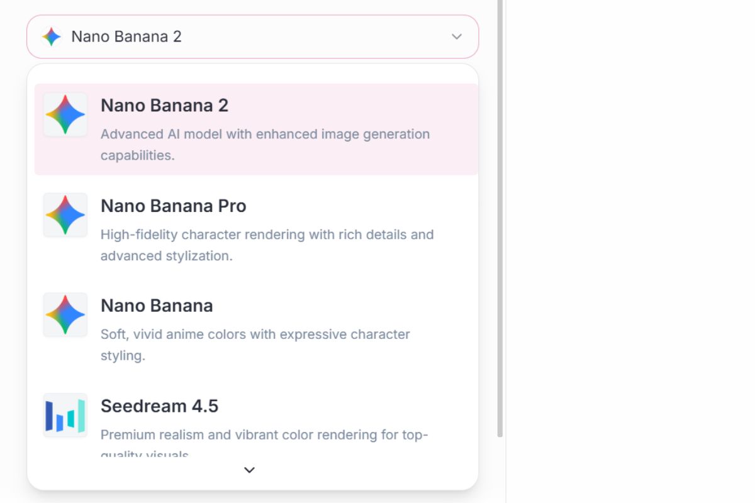The height and width of the screenshot is (503, 755).
Task: Click the Nano Banana Pro sparkle icon
Action: (x=65, y=215)
